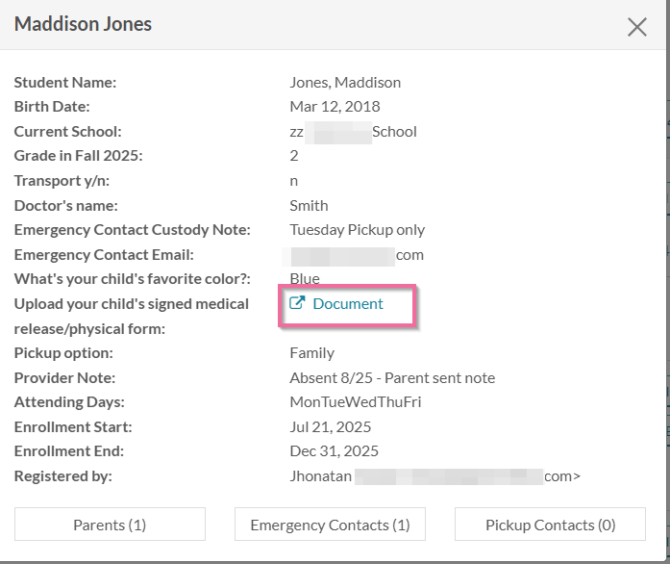
Task: Click the Maddison Jones dialog title
Action: click(x=83, y=24)
